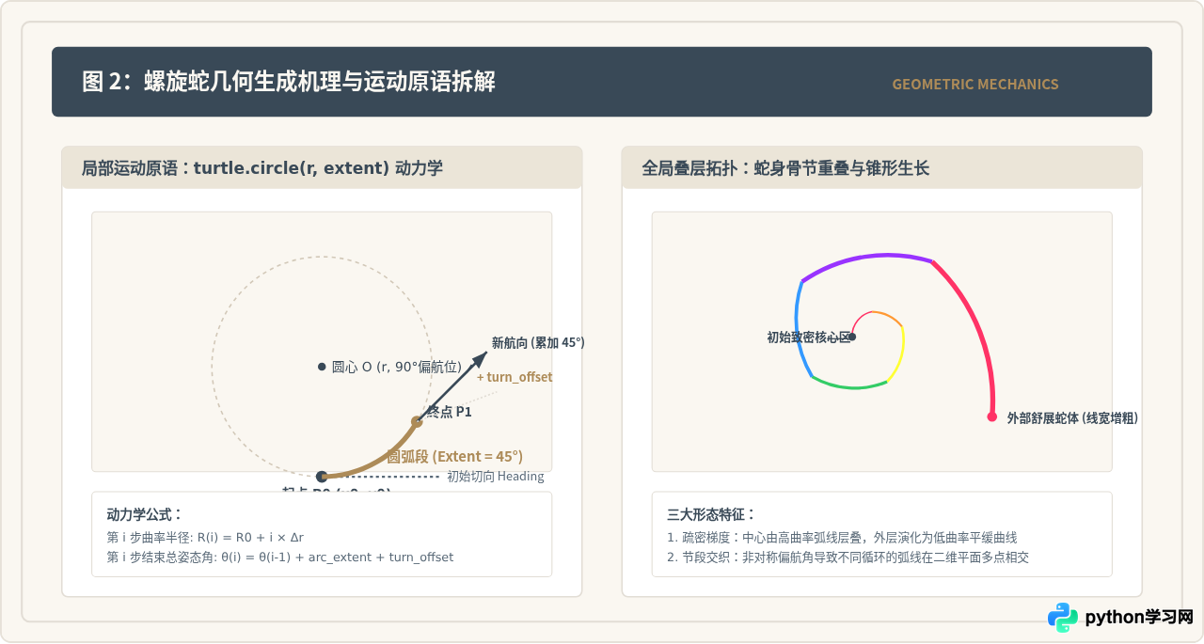Click the Python logo icon
The image size is (1204, 644).
pyautogui.click(x=1063, y=618)
